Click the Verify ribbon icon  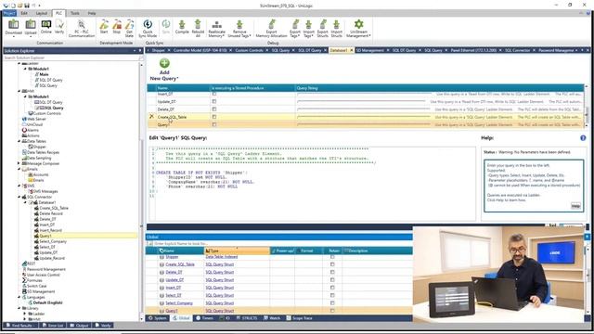click(x=59, y=27)
